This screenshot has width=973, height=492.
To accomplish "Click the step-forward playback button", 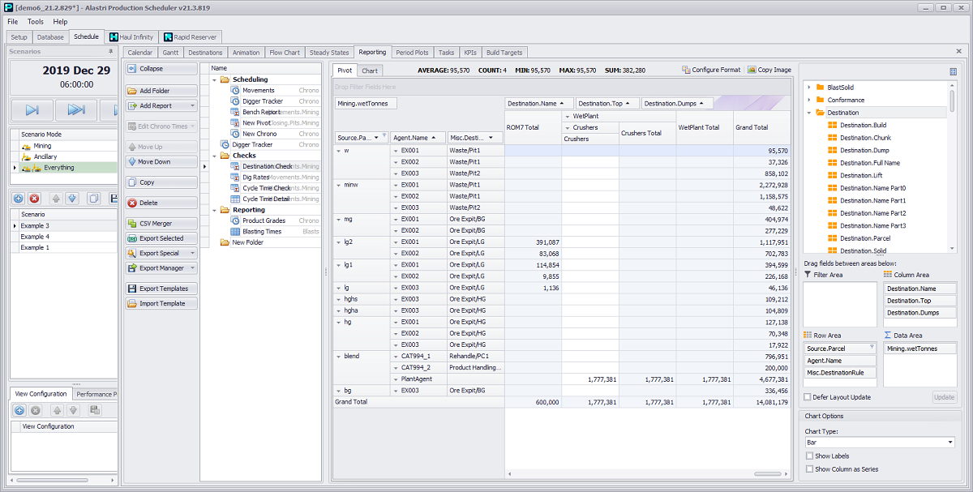I will (x=32, y=109).
